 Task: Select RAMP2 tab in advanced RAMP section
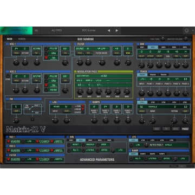point(143,154)
